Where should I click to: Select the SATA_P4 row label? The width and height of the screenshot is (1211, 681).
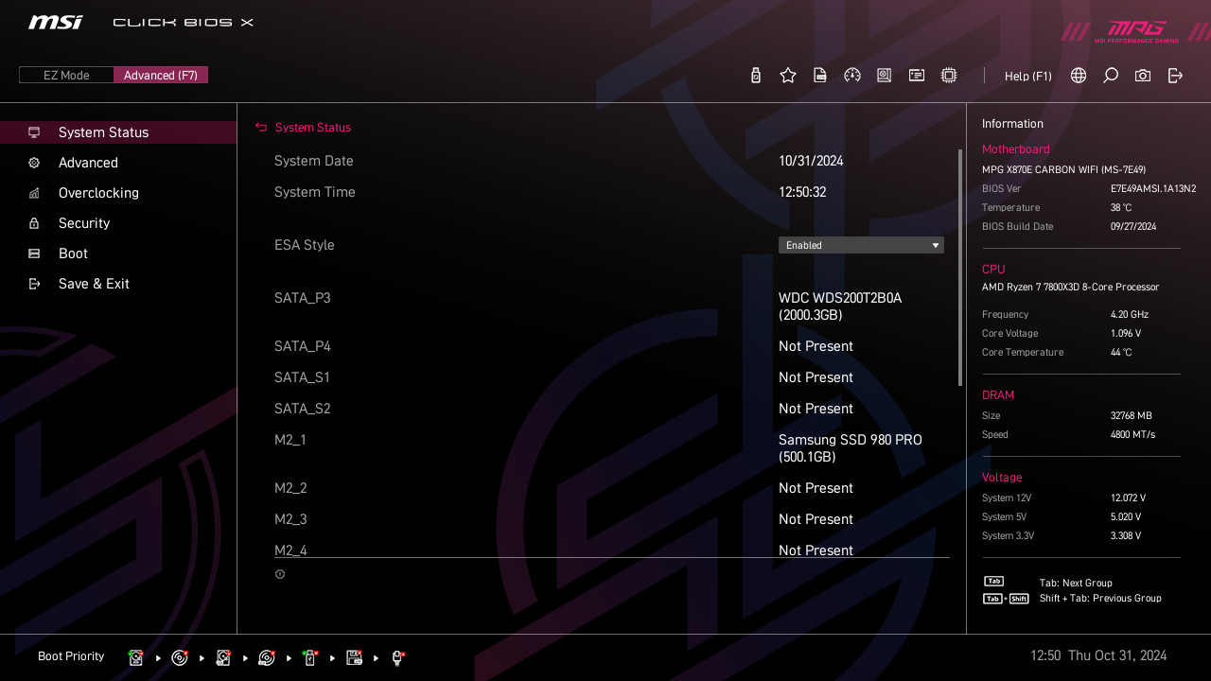(303, 346)
